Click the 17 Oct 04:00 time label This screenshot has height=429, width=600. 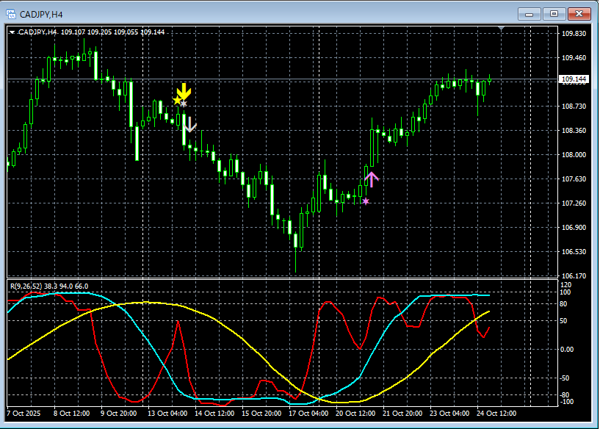coord(308,414)
